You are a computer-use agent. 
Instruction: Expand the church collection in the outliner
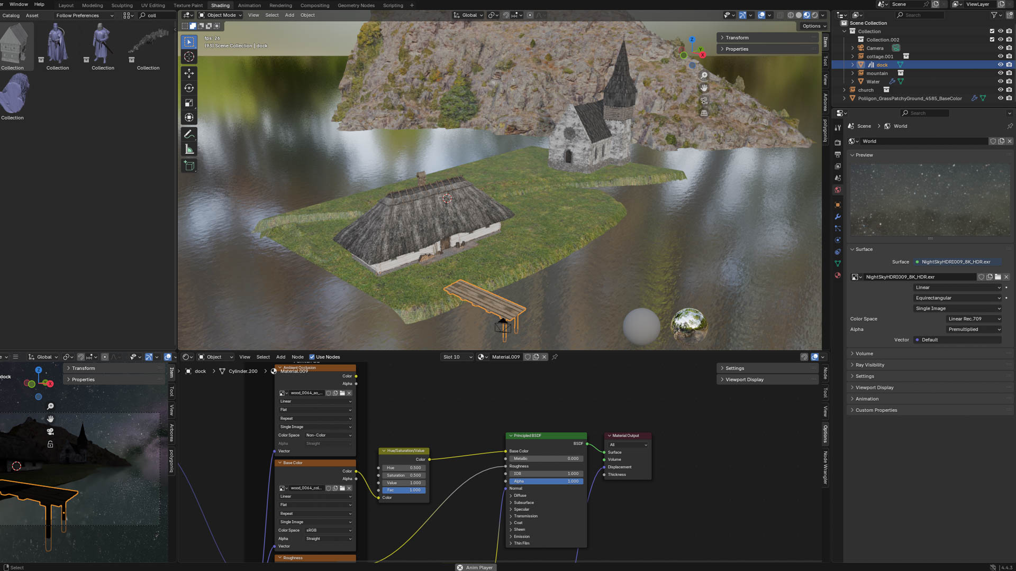pos(845,90)
